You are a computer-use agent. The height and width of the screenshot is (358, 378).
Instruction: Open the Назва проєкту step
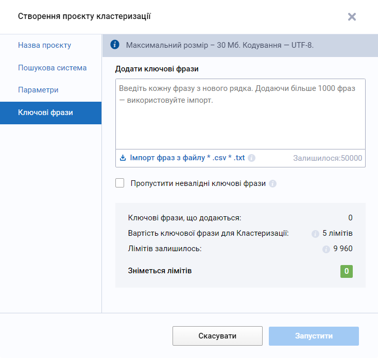point(45,45)
